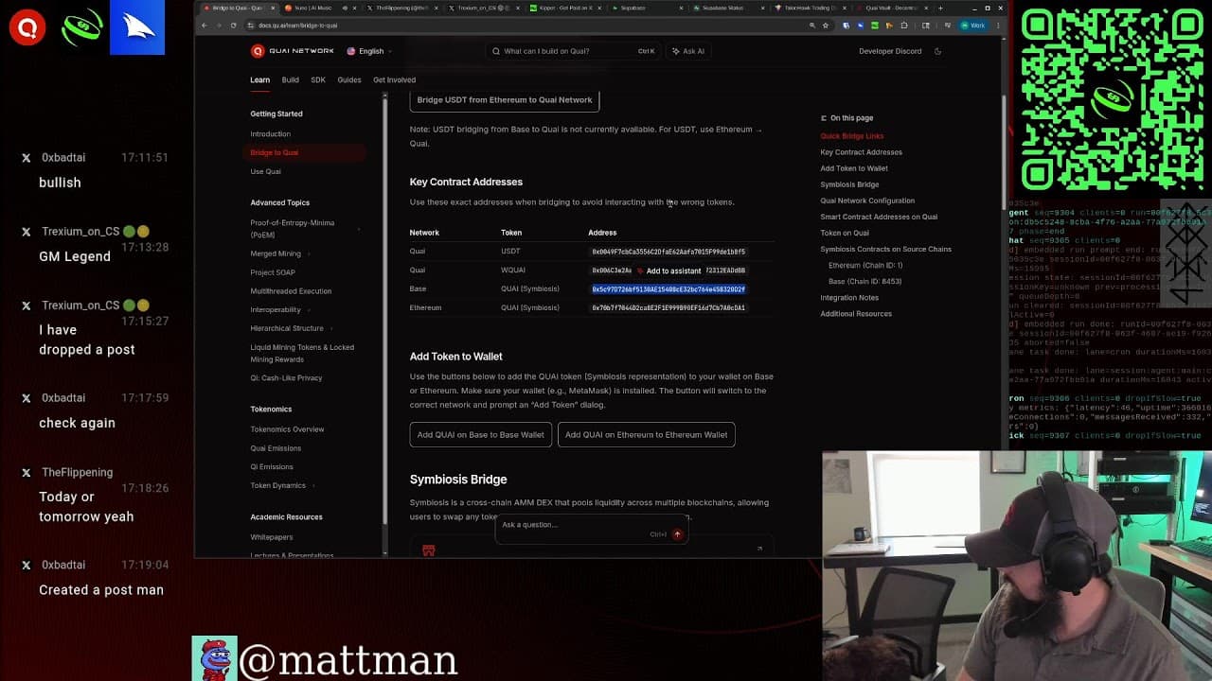The image size is (1212, 681).
Task: Bookmark this page with star icon
Action: pos(826,26)
